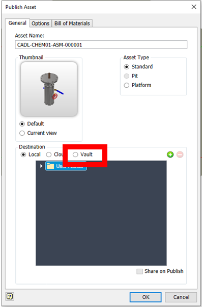
Task: Add a destination folder with green plus icon
Action: click(x=170, y=155)
